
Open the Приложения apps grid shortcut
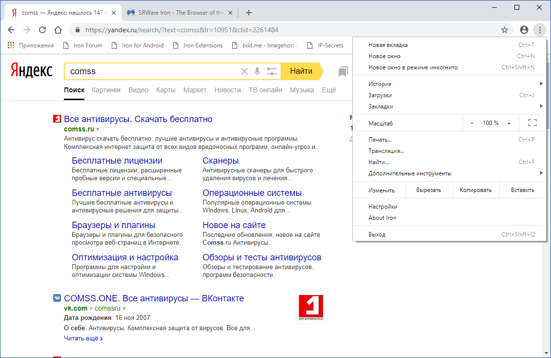31,45
